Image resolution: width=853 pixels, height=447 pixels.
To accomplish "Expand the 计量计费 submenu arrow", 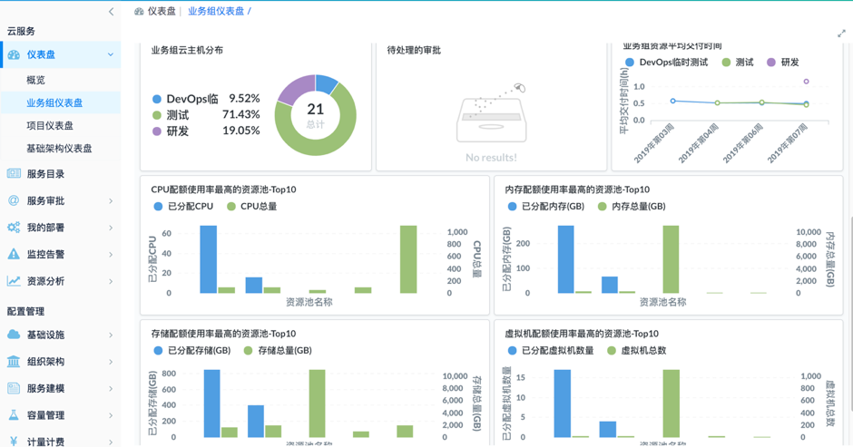I will point(111,442).
